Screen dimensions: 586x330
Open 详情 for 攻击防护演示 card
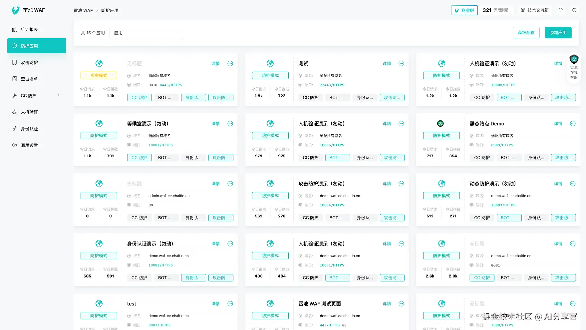pyautogui.click(x=387, y=184)
